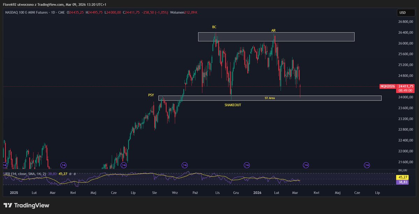
Task: Click the rightmost contract roll marker
Action: pos(367,165)
